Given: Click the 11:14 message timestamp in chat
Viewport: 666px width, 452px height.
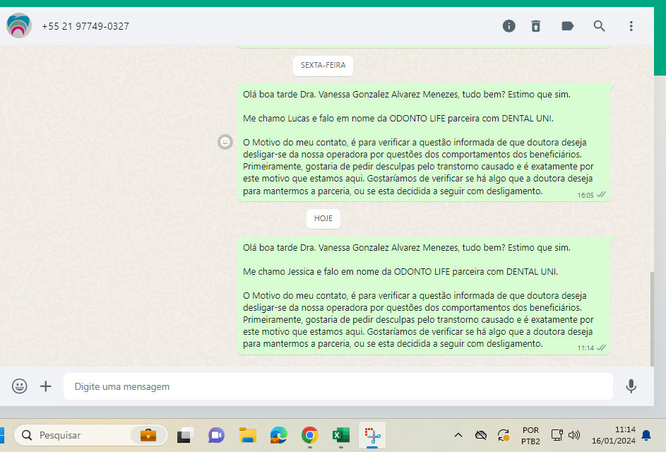Looking at the screenshot, I should 585,348.
